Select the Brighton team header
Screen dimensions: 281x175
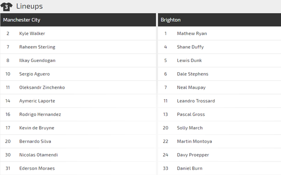pyautogui.click(x=219, y=20)
